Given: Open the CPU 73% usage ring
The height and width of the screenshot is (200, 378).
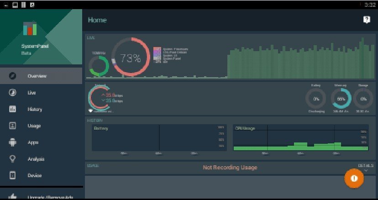Looking at the screenshot, I should coord(130,58).
